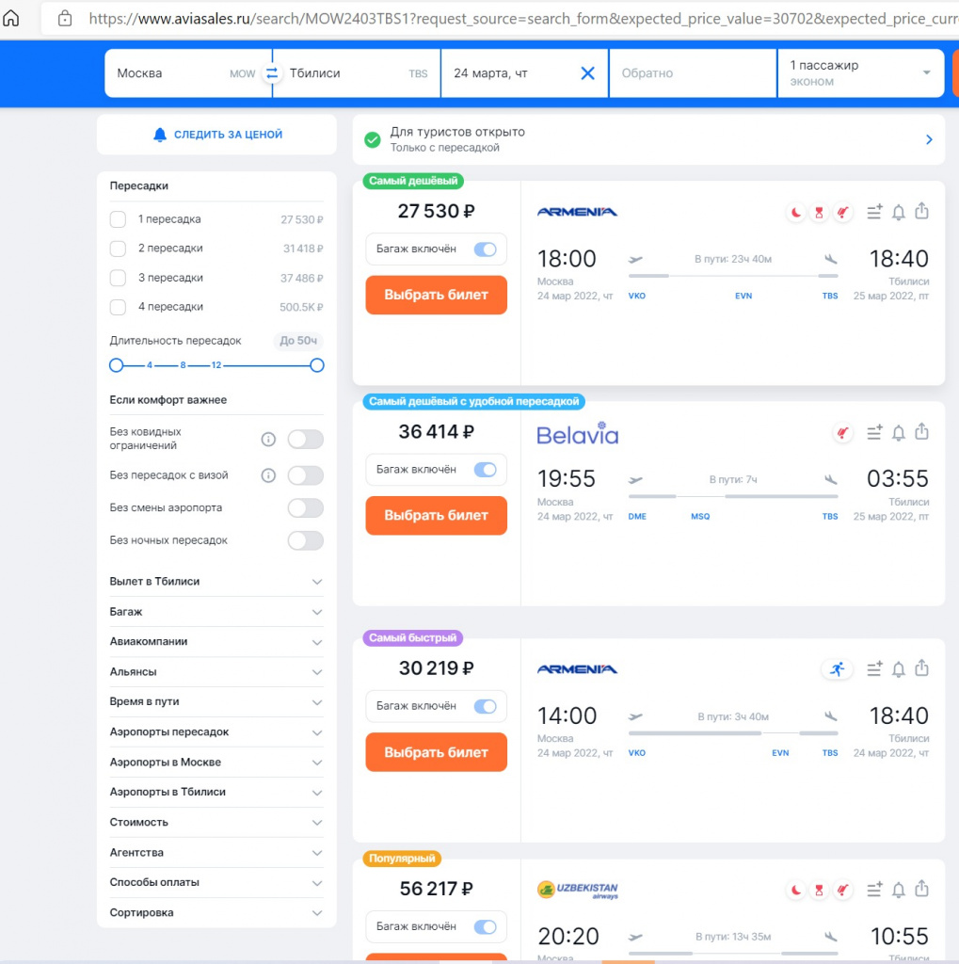Share the Uzbekistan Airways 56 217 ₽ ticket
Screen dimensions: 959x964
click(921, 889)
